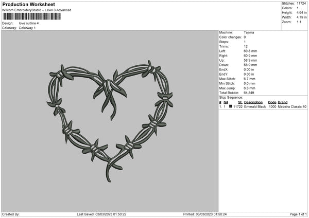Select the 'Colorway 1' value

[28, 28]
